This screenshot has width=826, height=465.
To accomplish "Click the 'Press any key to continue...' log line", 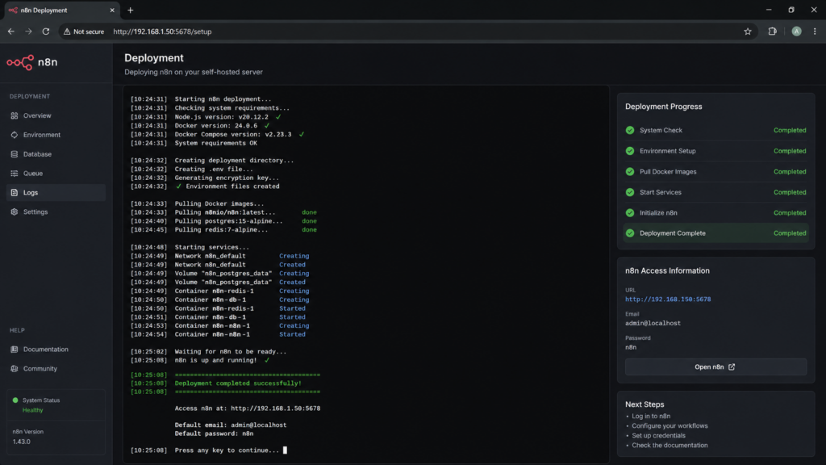I will click(x=227, y=450).
